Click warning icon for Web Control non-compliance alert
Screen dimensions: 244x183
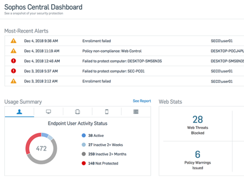point(13,51)
